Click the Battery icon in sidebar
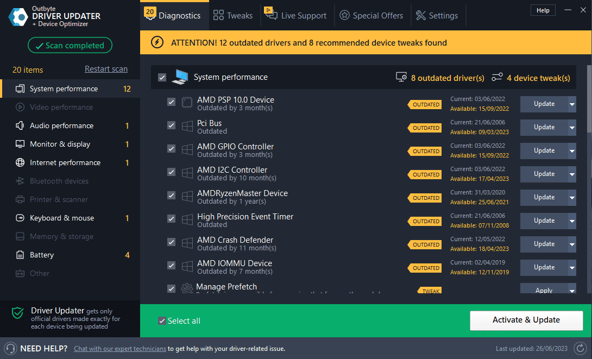This screenshot has height=359, width=592. pos(20,255)
